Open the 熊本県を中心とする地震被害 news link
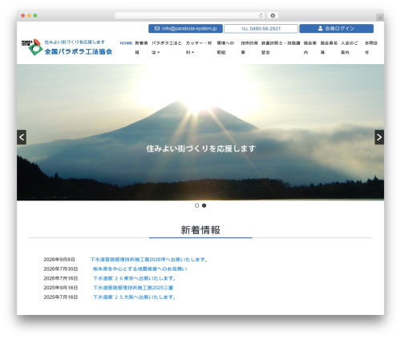The height and width of the screenshot is (339, 401). 140,268
